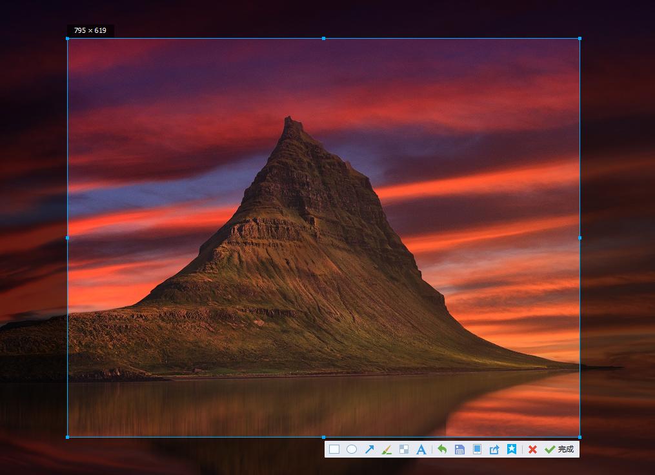The height and width of the screenshot is (475, 655).
Task: Click the bottom-right selection corner handle
Action: pos(579,437)
